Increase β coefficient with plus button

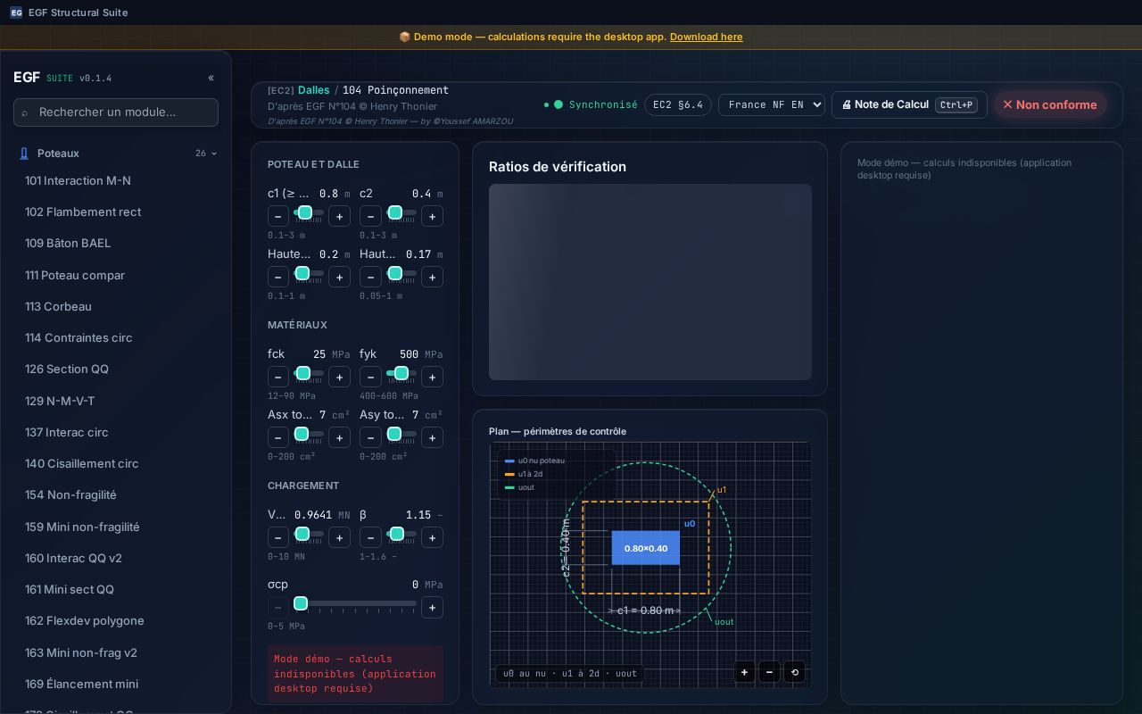(x=432, y=537)
